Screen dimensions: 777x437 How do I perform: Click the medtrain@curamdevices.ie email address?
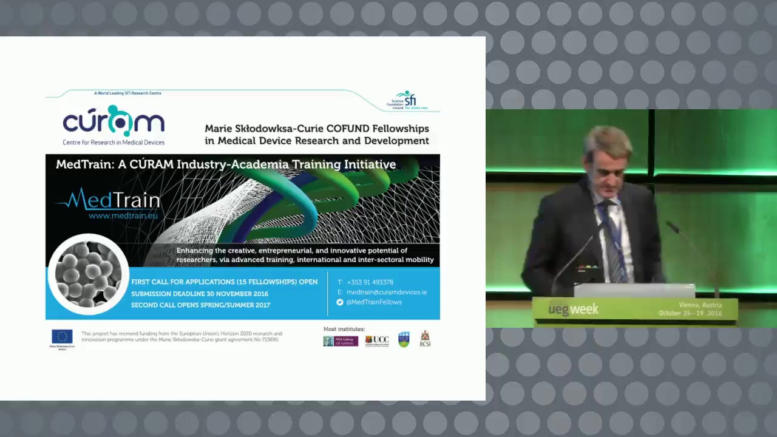coord(387,292)
